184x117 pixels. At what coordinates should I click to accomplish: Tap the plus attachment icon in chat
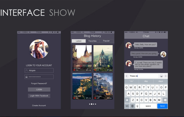[x=166, y=76]
